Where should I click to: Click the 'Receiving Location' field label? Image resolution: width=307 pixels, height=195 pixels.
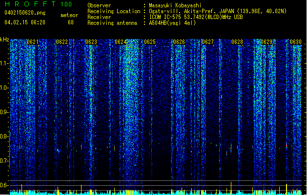pyautogui.click(x=114, y=11)
